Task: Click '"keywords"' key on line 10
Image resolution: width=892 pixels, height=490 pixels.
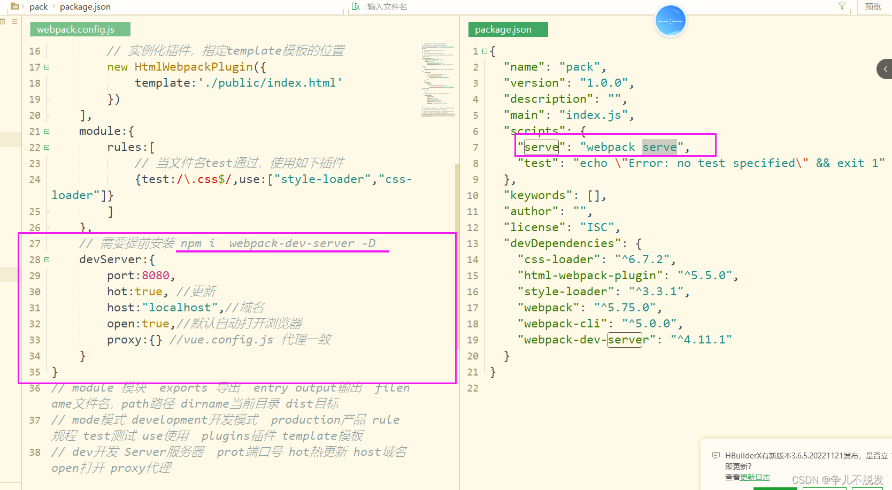Action: tap(538, 195)
